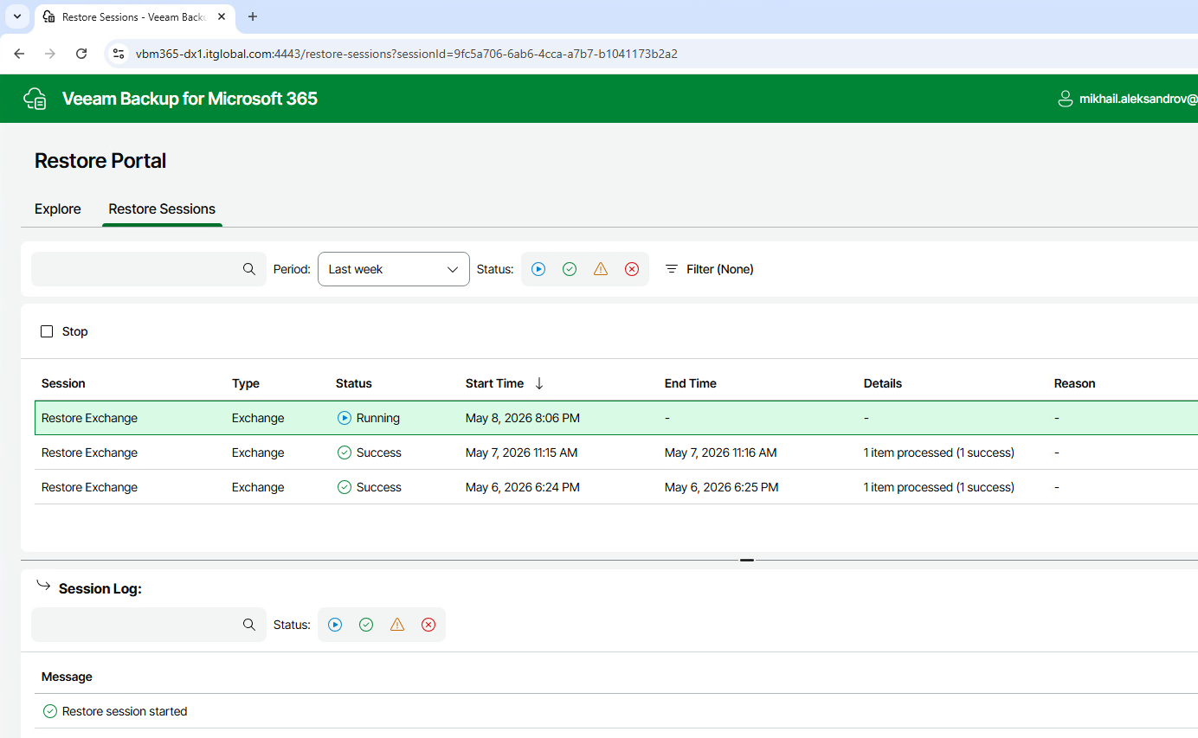Image resolution: width=1198 pixels, height=738 pixels.
Task: Filter session log by Running status
Action: 335,625
